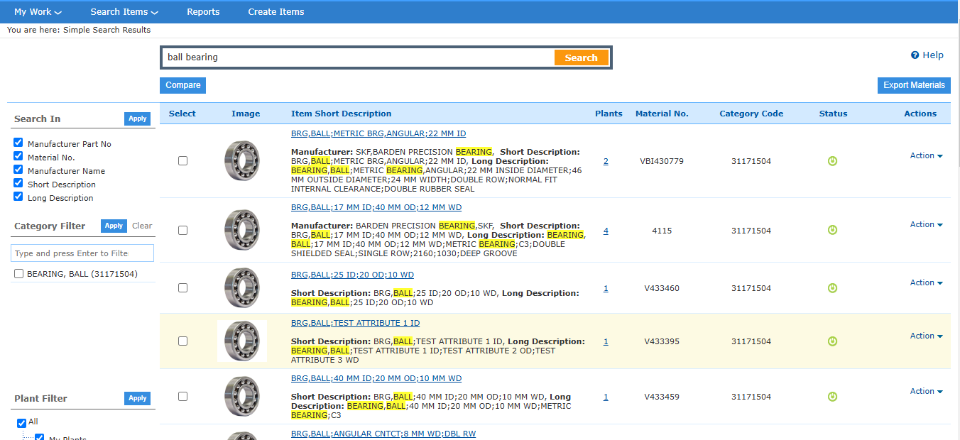
Task: Open bearing thumbnail for 22 MM ID item
Action: coord(242,161)
